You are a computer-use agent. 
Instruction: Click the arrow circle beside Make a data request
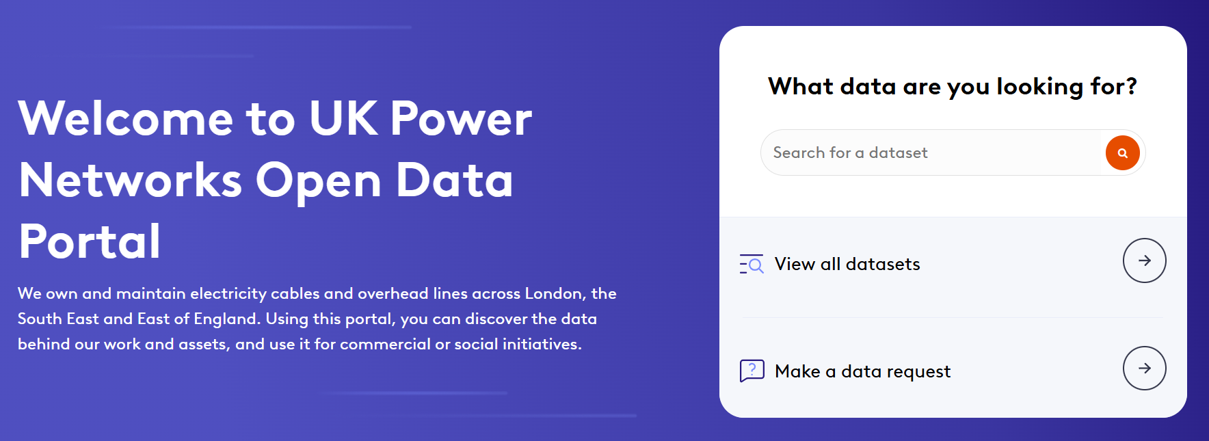tap(1144, 368)
